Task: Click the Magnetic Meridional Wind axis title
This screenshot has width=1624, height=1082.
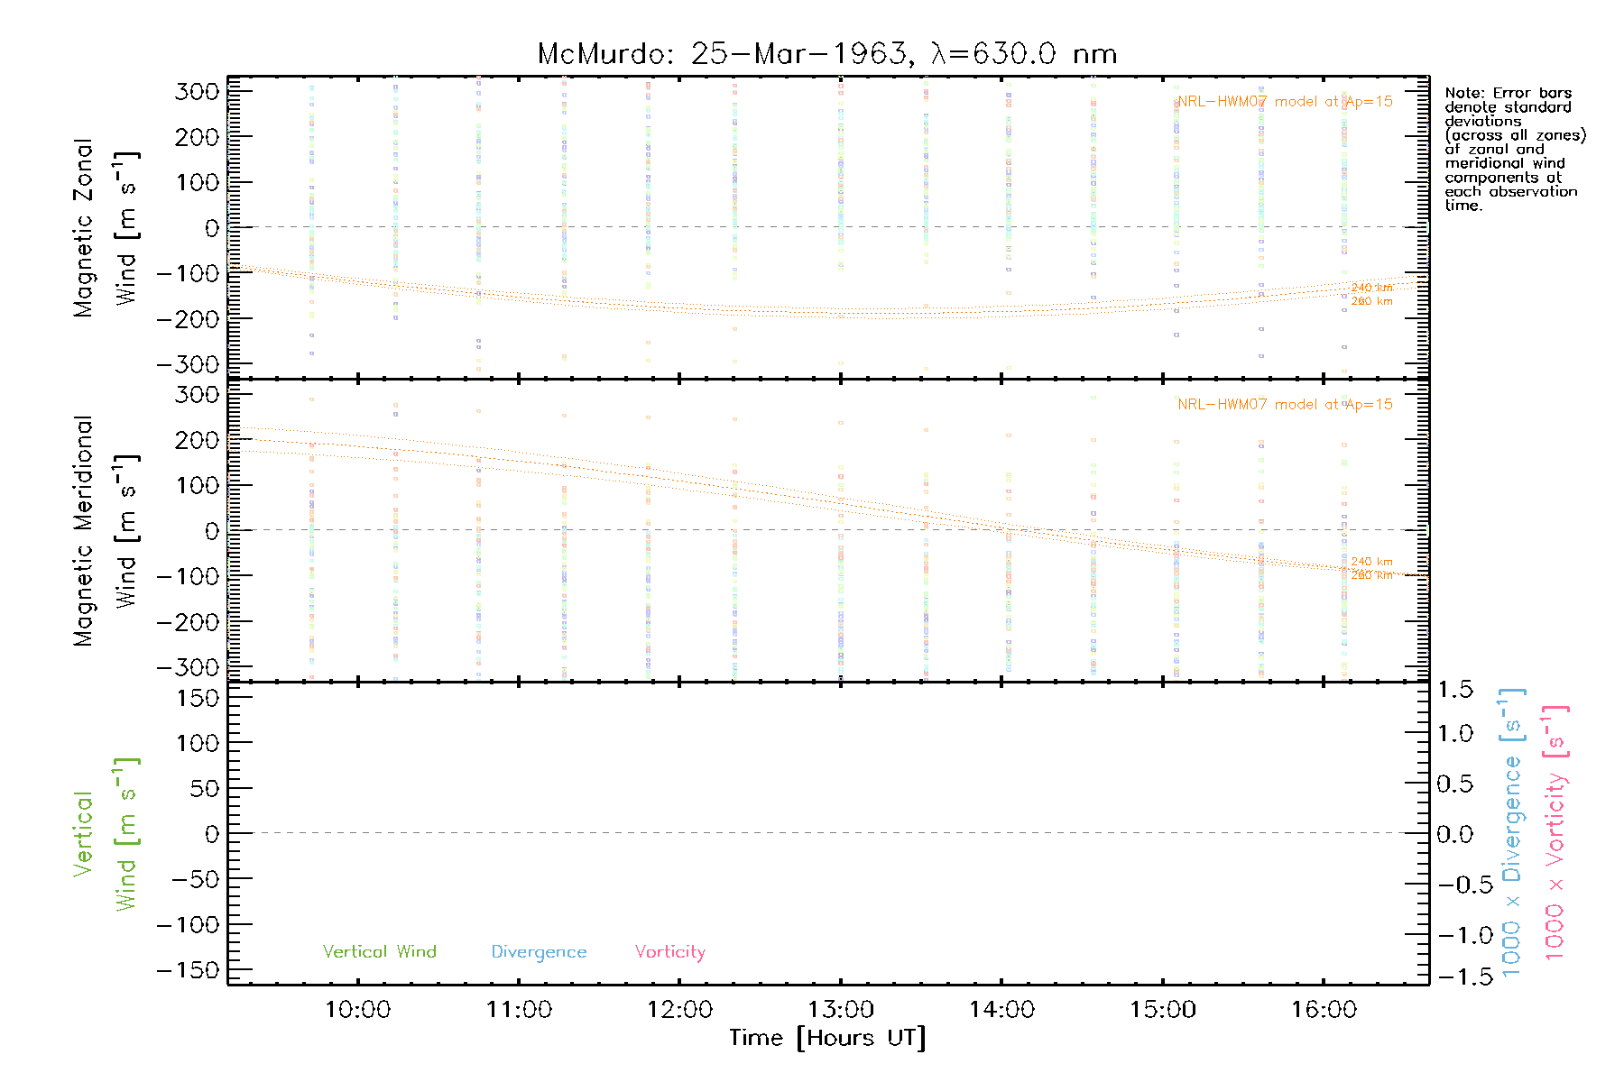Action: click(x=106, y=531)
